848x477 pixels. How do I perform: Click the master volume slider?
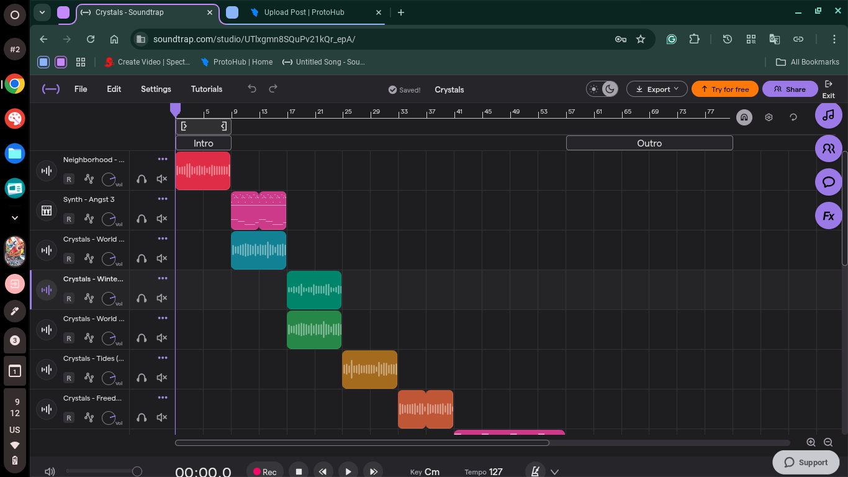(x=102, y=471)
